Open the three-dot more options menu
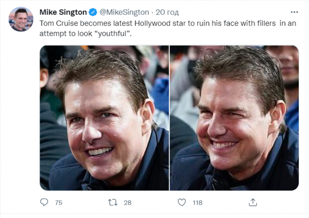The height and width of the screenshot is (218, 309). 294,12
